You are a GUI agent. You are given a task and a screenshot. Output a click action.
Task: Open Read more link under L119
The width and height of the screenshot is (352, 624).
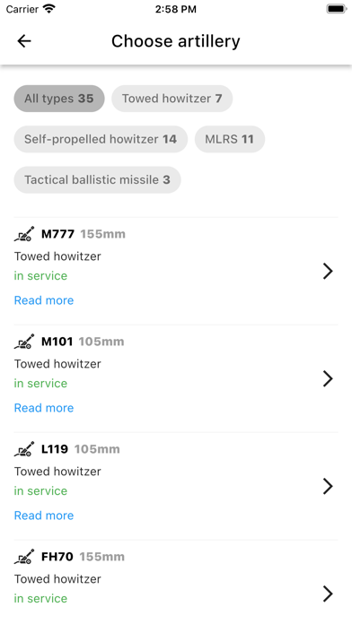tap(44, 516)
